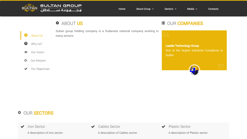Click the yellow Leader Technology Group card

[194, 50]
